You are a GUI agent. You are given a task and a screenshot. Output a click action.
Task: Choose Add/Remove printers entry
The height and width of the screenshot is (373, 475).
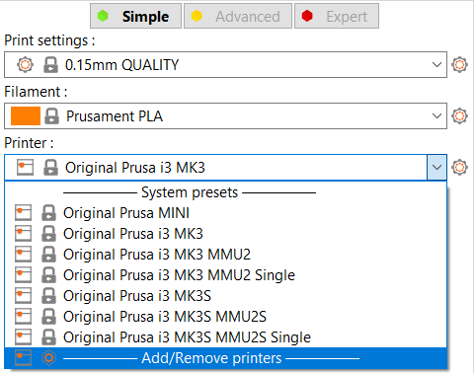point(225,358)
